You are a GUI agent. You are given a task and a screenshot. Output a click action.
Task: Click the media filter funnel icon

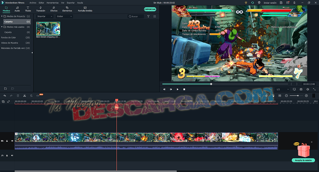click(x=148, y=16)
